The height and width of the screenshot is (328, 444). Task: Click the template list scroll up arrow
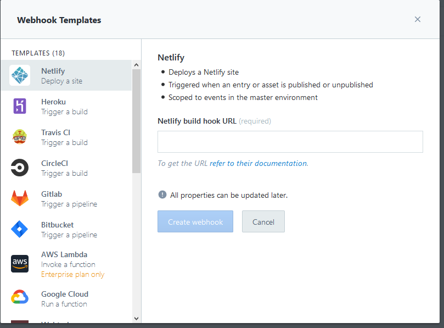click(x=136, y=65)
